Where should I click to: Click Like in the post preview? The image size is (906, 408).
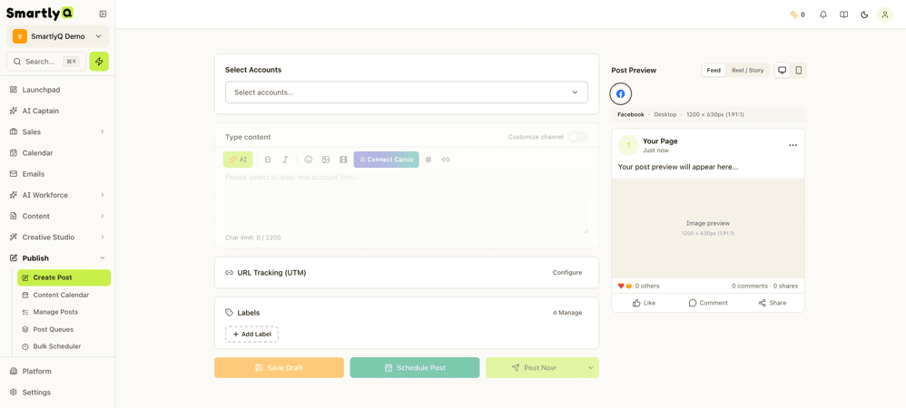pyautogui.click(x=644, y=303)
